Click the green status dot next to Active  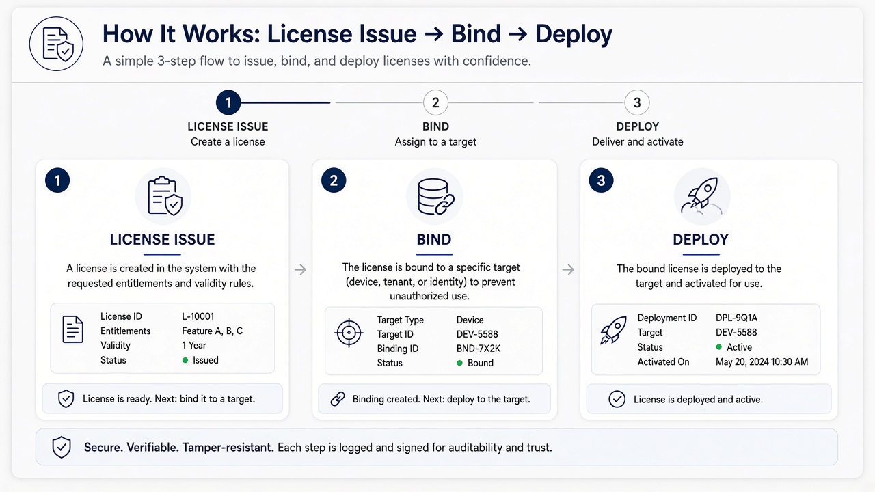coord(719,347)
